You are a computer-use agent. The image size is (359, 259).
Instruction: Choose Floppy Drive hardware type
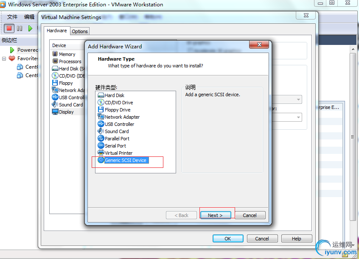pos(114,110)
